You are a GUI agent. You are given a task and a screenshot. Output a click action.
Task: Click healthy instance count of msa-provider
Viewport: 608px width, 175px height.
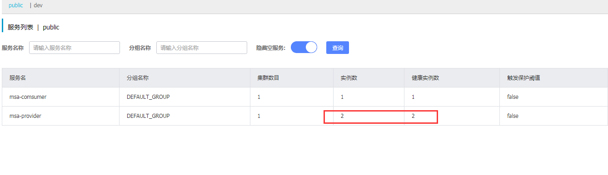pos(413,116)
